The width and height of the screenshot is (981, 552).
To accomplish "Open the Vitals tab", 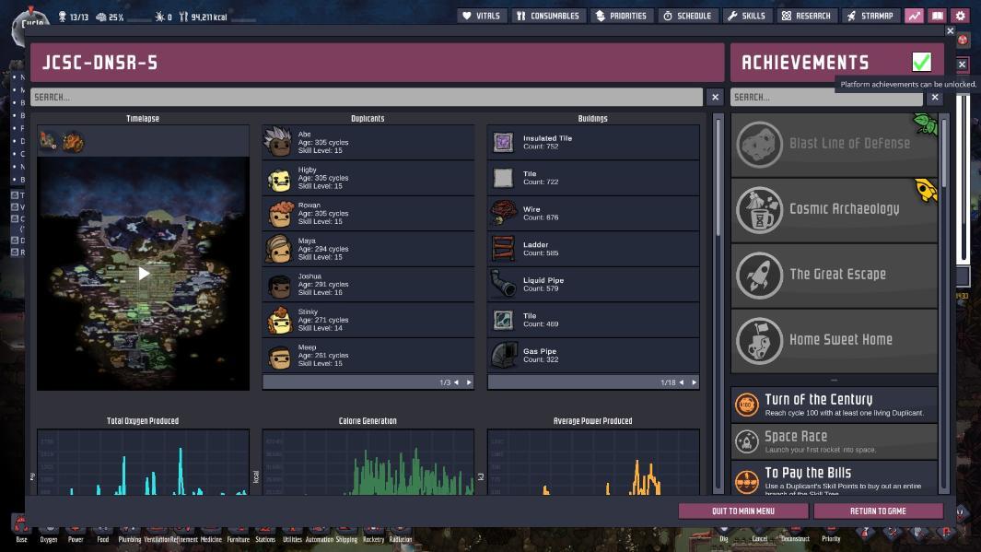I will coord(481,16).
